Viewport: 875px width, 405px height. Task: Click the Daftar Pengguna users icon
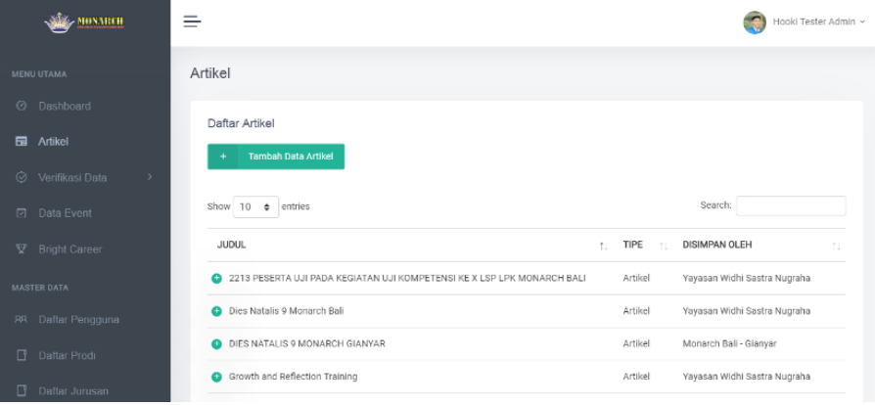pos(22,320)
